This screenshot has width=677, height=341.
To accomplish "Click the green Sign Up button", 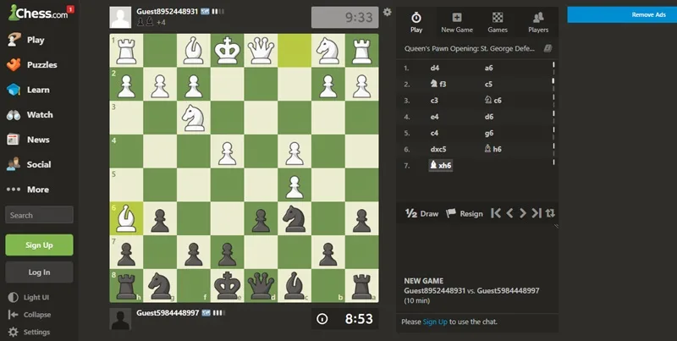I will tap(39, 245).
